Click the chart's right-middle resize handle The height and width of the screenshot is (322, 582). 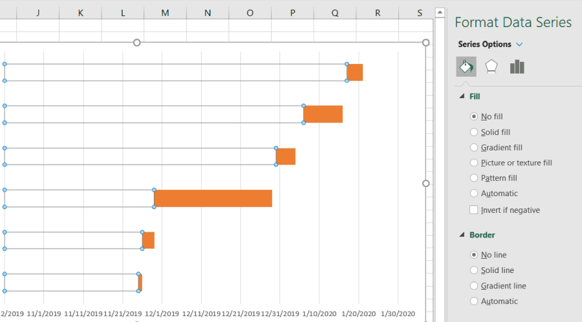426,183
